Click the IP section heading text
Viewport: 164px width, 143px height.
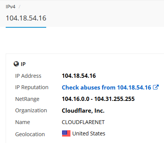(23, 64)
